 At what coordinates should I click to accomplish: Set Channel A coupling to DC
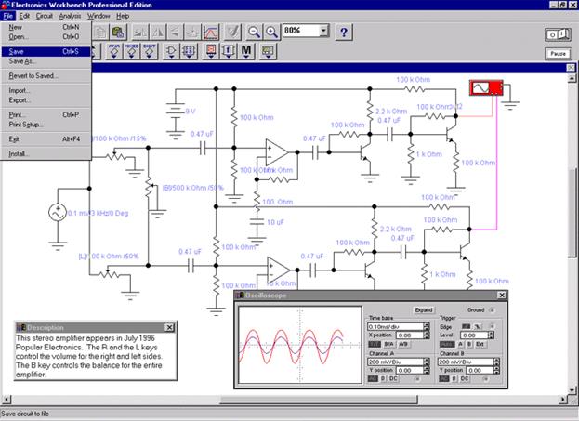pos(394,379)
